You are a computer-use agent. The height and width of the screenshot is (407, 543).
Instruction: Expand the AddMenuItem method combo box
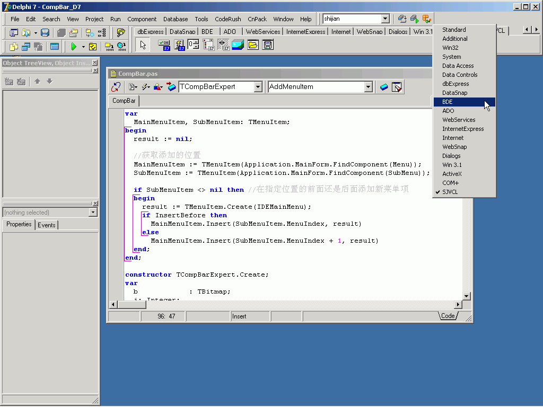click(368, 87)
